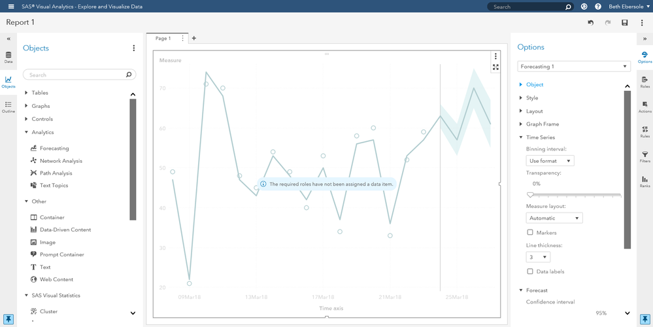
Task: Open the Outline pane icon
Action: tap(8, 106)
